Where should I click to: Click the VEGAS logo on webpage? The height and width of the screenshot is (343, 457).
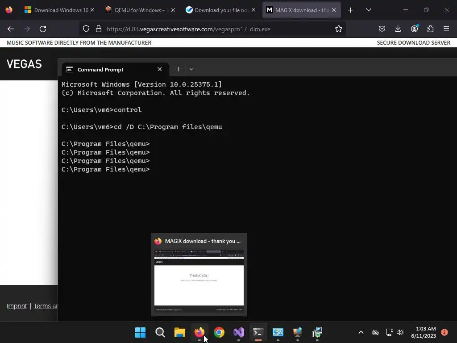pyautogui.click(x=24, y=64)
